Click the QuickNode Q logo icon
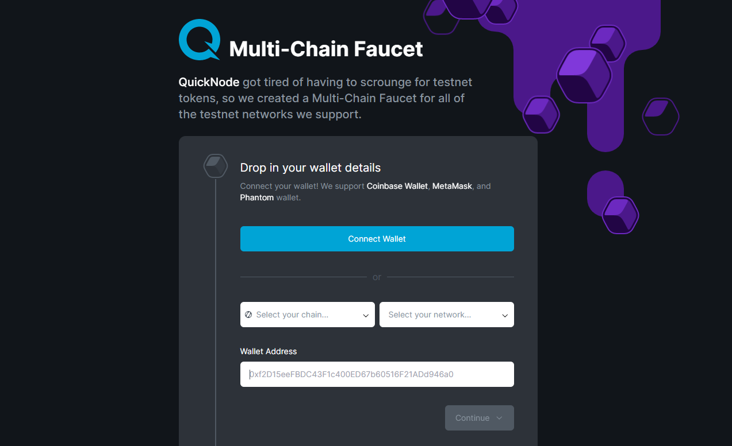The image size is (732, 446). (199, 40)
